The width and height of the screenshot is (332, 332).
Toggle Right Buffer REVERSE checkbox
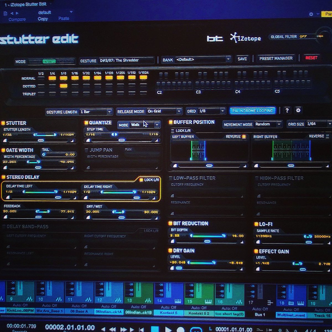tap(327, 136)
